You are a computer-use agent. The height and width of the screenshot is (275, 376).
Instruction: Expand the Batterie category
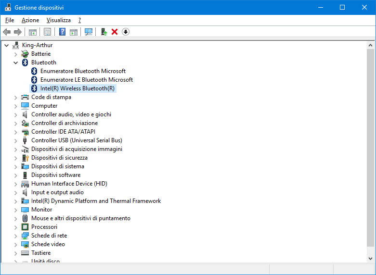(16, 54)
